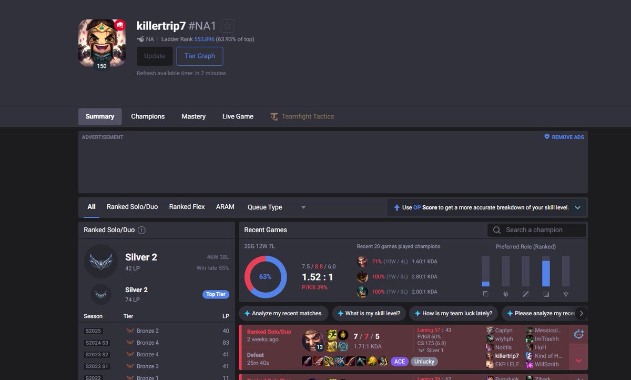Screen dimensions: 631x380
Task: Switch to the Champions tab
Action: (x=148, y=117)
